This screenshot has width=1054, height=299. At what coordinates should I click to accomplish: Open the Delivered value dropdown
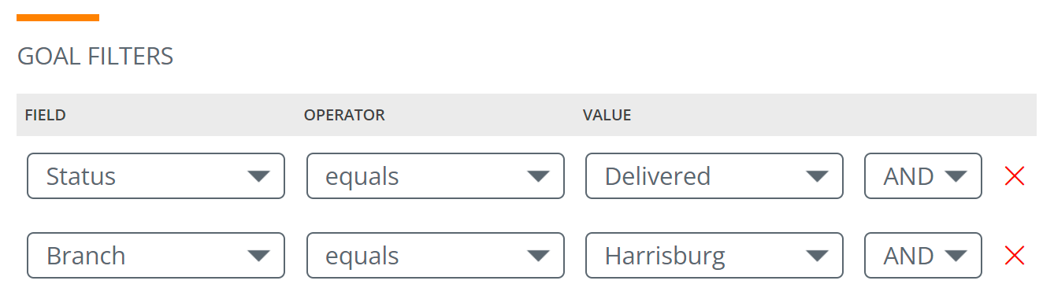[x=714, y=176]
